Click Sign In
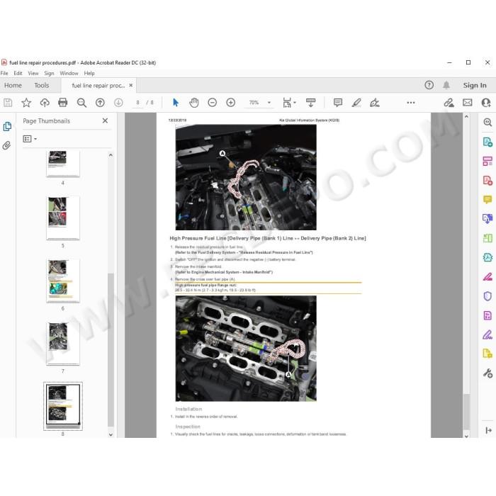 [x=475, y=86]
